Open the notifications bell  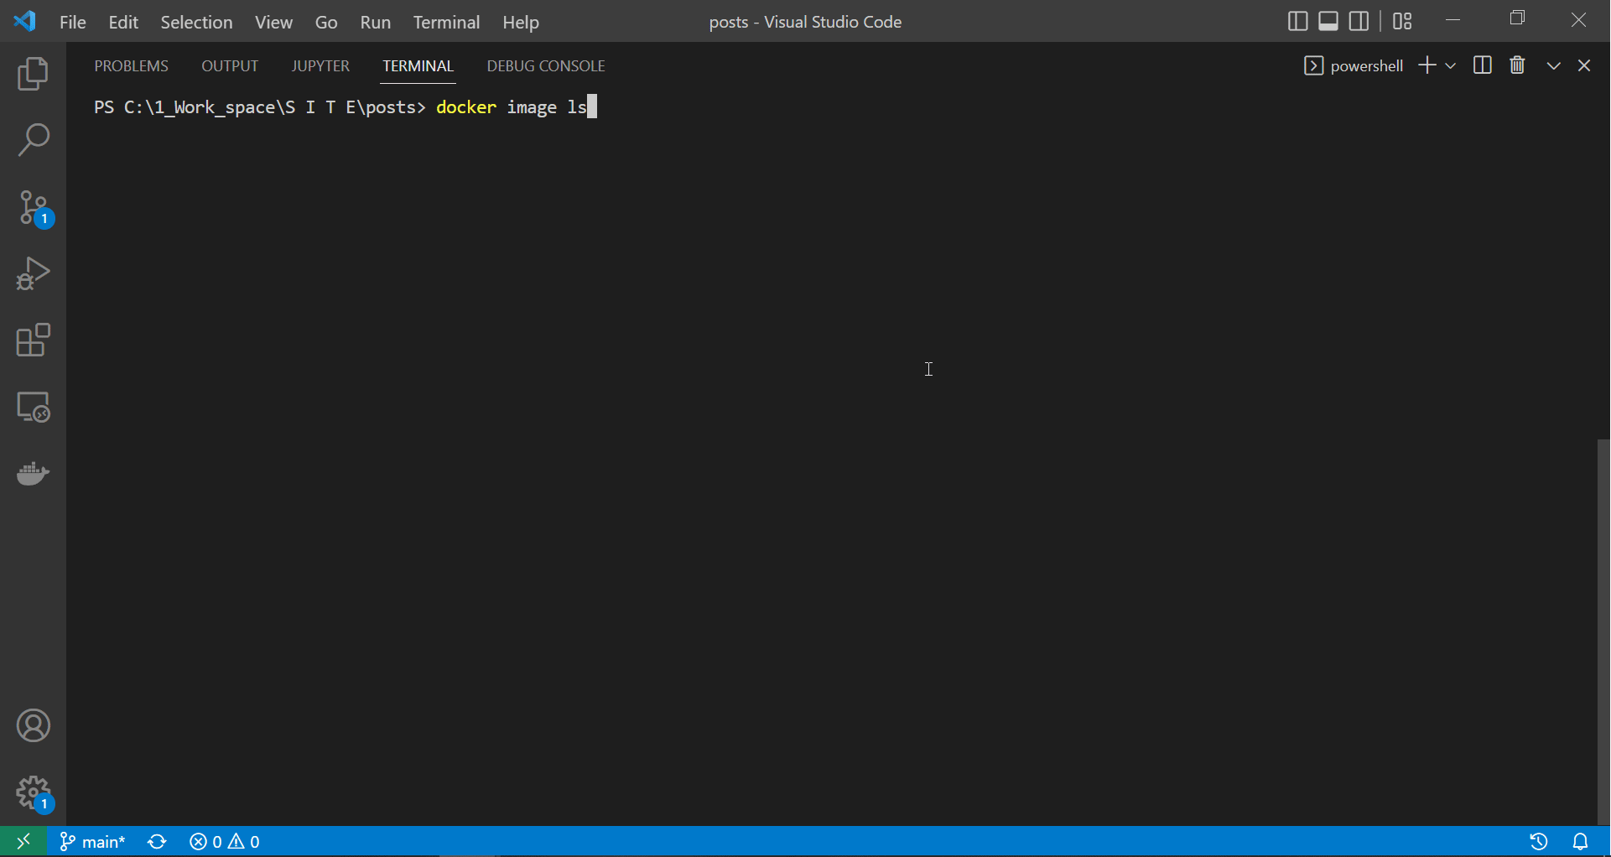coord(1582,842)
